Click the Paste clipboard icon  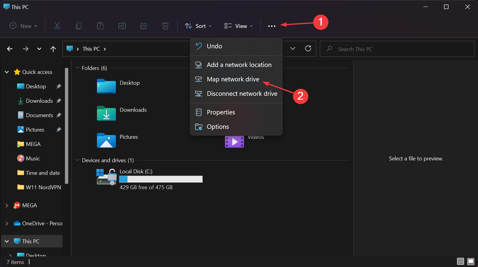click(x=100, y=26)
